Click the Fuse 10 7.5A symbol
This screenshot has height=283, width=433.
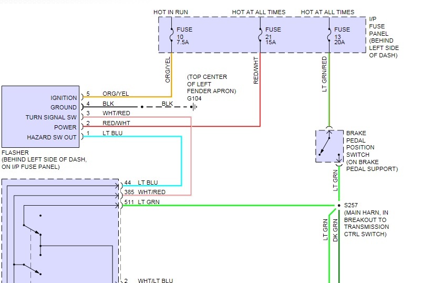tap(171, 35)
